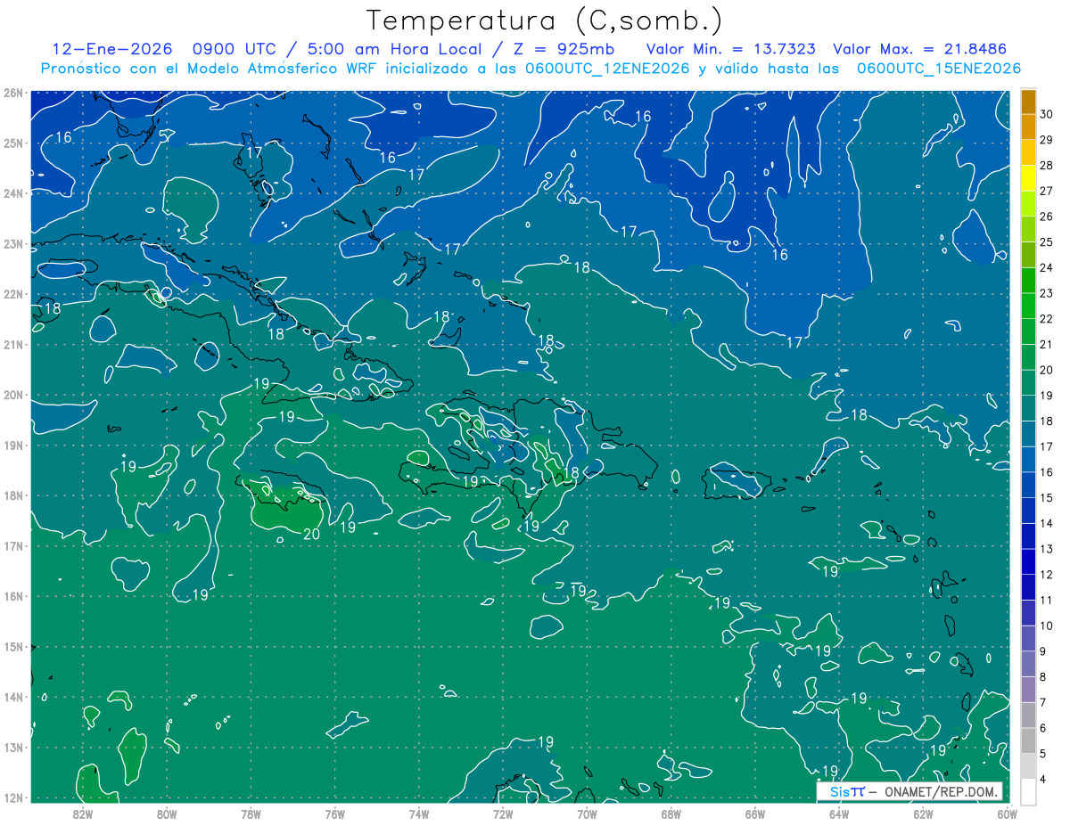The image size is (1070, 826).
Task: Click the "80W" longitude axis label
Action: tap(167, 813)
